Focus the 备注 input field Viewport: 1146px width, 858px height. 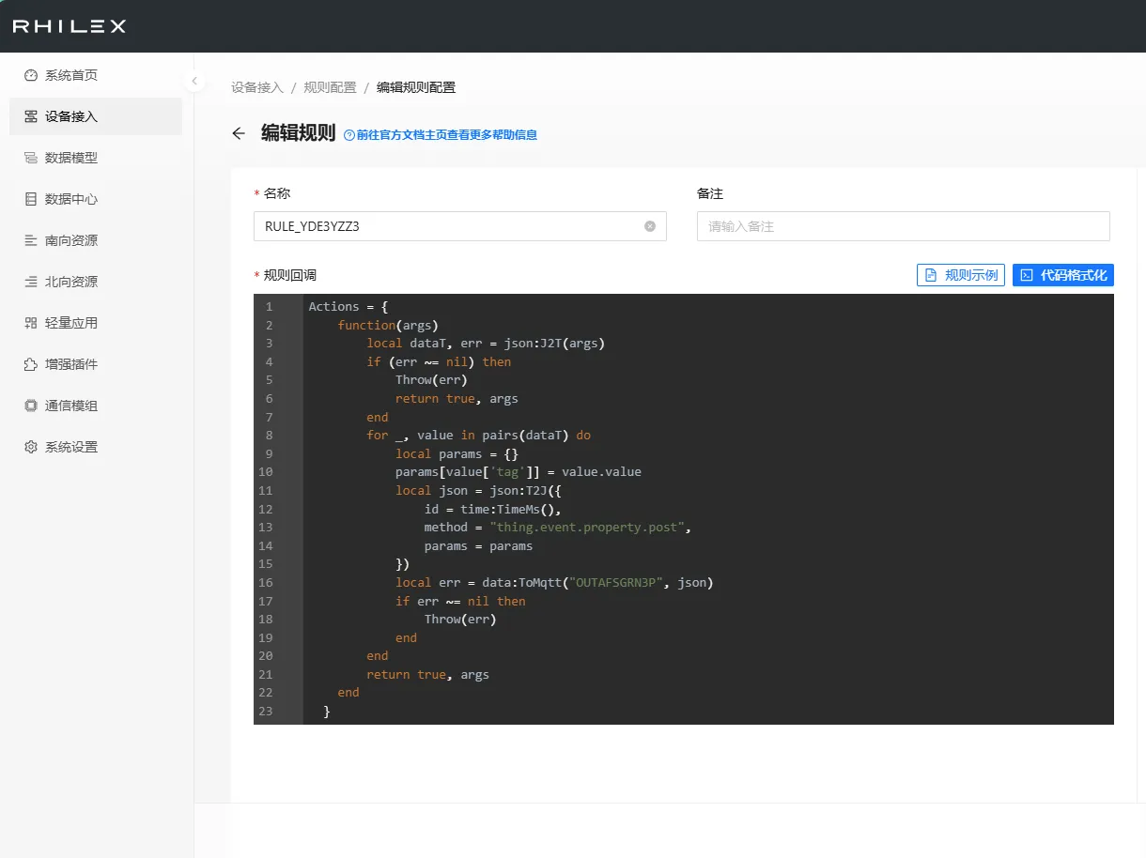pos(904,226)
